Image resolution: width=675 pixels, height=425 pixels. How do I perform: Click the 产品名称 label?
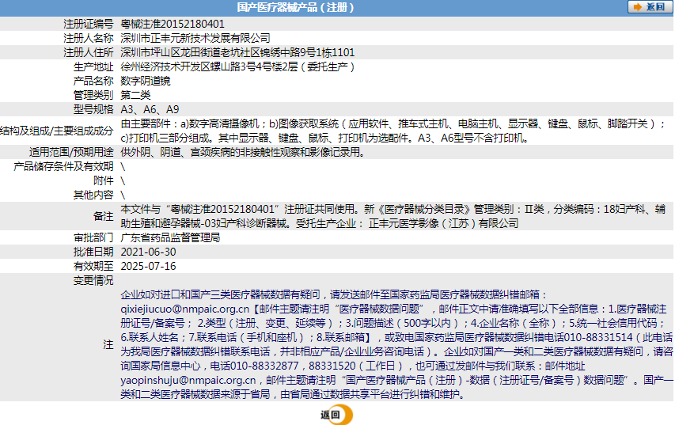[93, 81]
